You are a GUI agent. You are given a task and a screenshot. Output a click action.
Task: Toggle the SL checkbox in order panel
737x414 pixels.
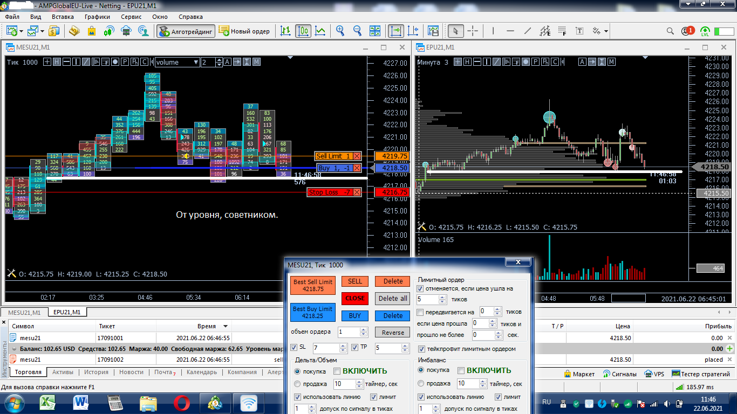[294, 347]
